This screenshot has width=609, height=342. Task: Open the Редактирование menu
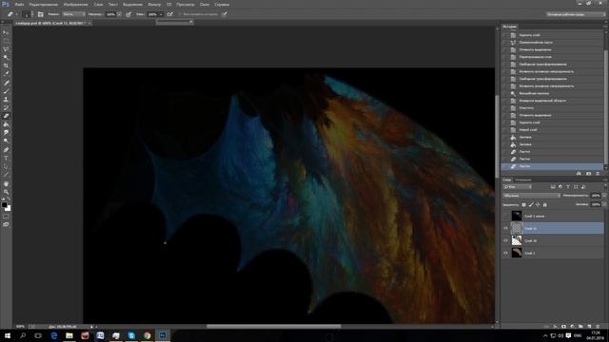(x=44, y=4)
